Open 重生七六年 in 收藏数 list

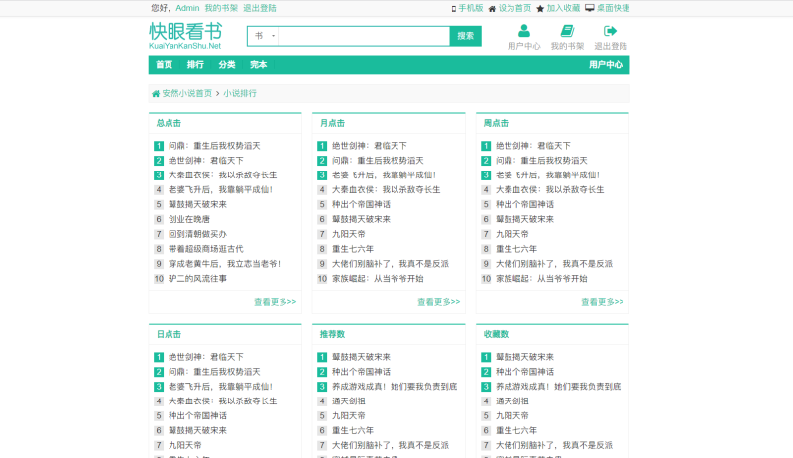pos(516,430)
